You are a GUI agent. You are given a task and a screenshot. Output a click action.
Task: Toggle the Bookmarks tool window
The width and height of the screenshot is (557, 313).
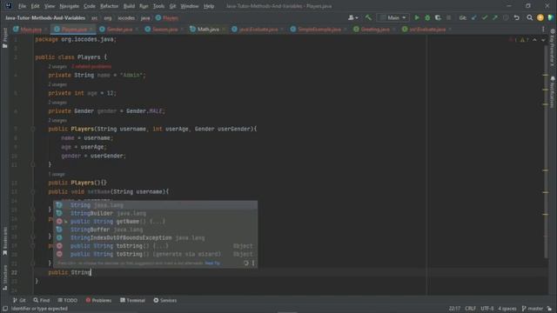[4, 241]
